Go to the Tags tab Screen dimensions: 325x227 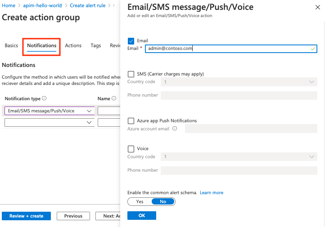tap(95, 45)
